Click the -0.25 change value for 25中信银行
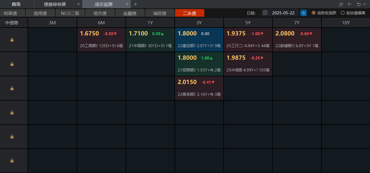The image size is (370, 173). pyautogui.click(x=257, y=58)
